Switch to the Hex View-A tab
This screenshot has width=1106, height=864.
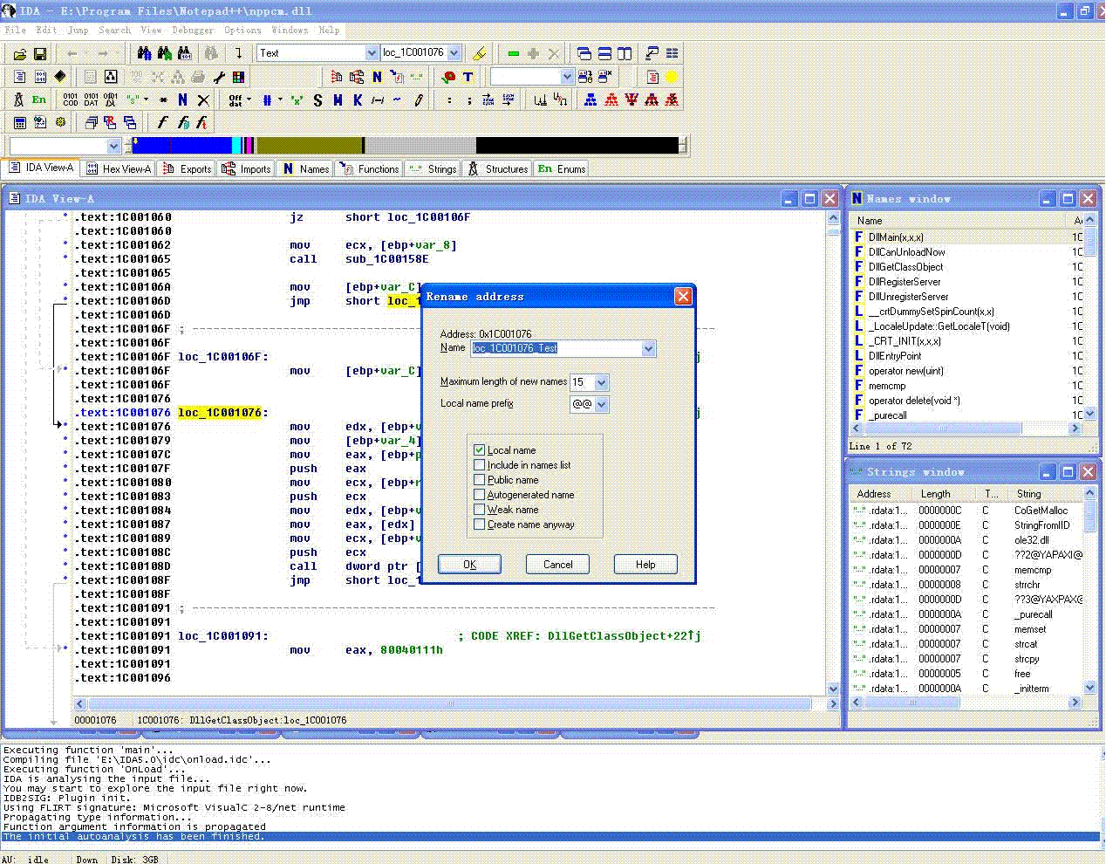coord(118,169)
